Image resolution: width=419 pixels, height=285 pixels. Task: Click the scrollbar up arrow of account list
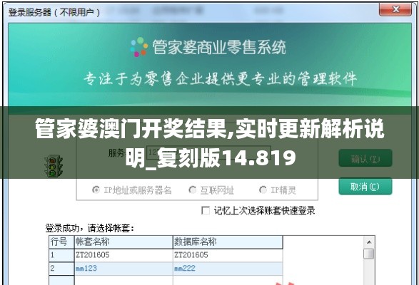point(369,242)
